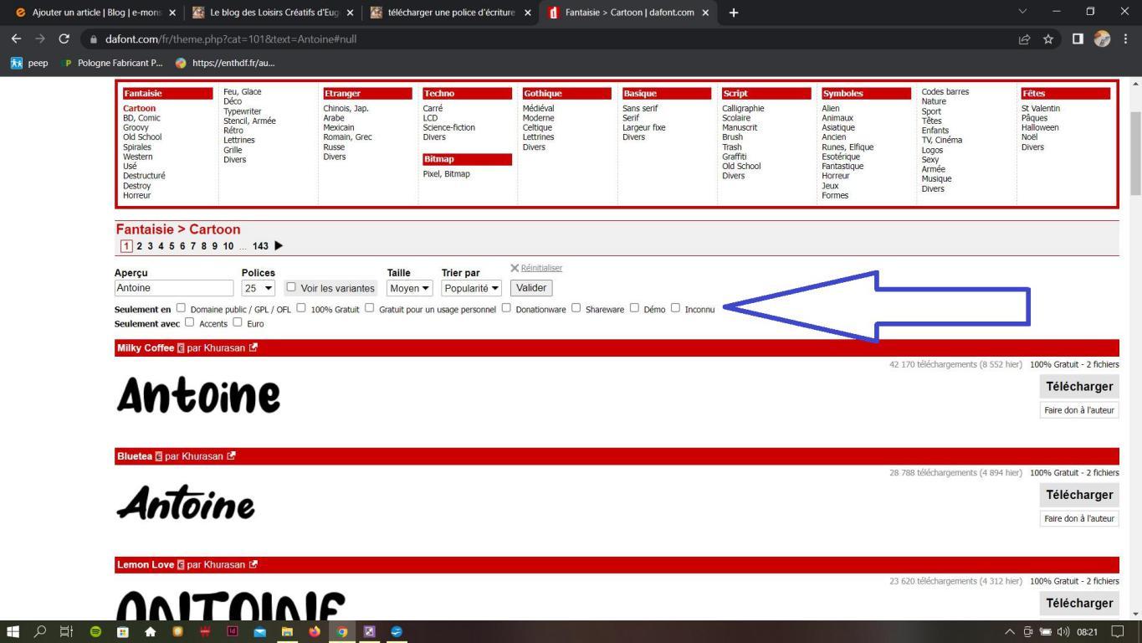The image size is (1142, 643).
Task: Check the Accents option
Action: 189,322
